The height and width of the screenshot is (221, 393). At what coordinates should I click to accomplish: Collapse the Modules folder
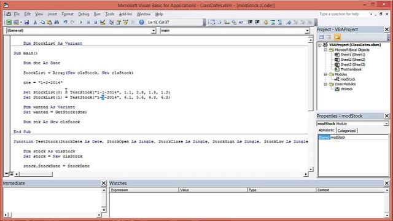[325, 74]
